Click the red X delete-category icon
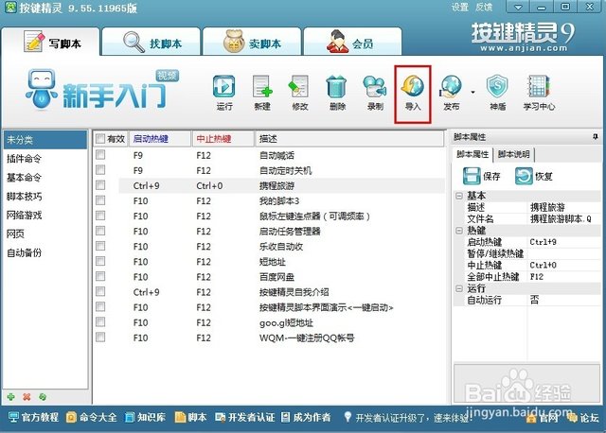This screenshot has height=433, width=606. pos(27,397)
